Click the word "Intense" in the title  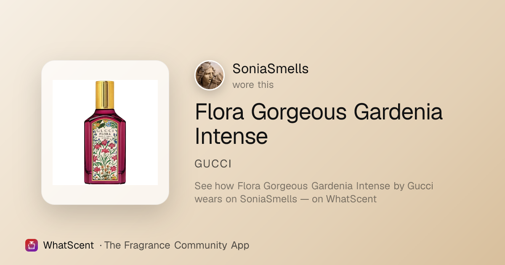pyautogui.click(x=231, y=136)
